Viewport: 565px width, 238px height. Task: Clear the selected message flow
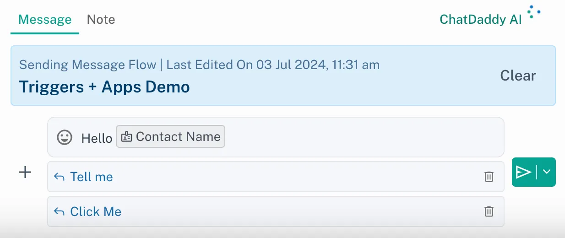pos(518,76)
